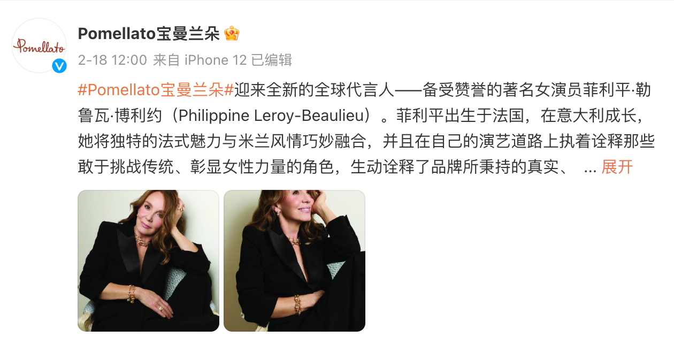Viewport: 674px width, 337px height.
Task: Open the first portrait photo thumbnail
Action: pyautogui.click(x=149, y=261)
